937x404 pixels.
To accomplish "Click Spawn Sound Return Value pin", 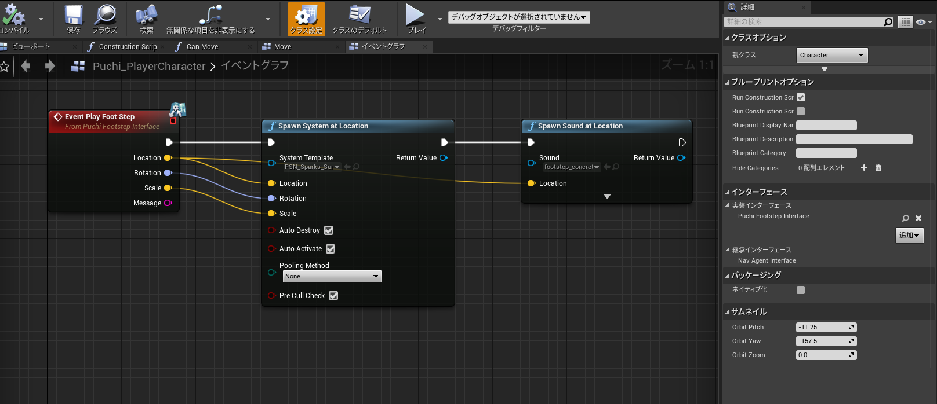I will pyautogui.click(x=681, y=157).
